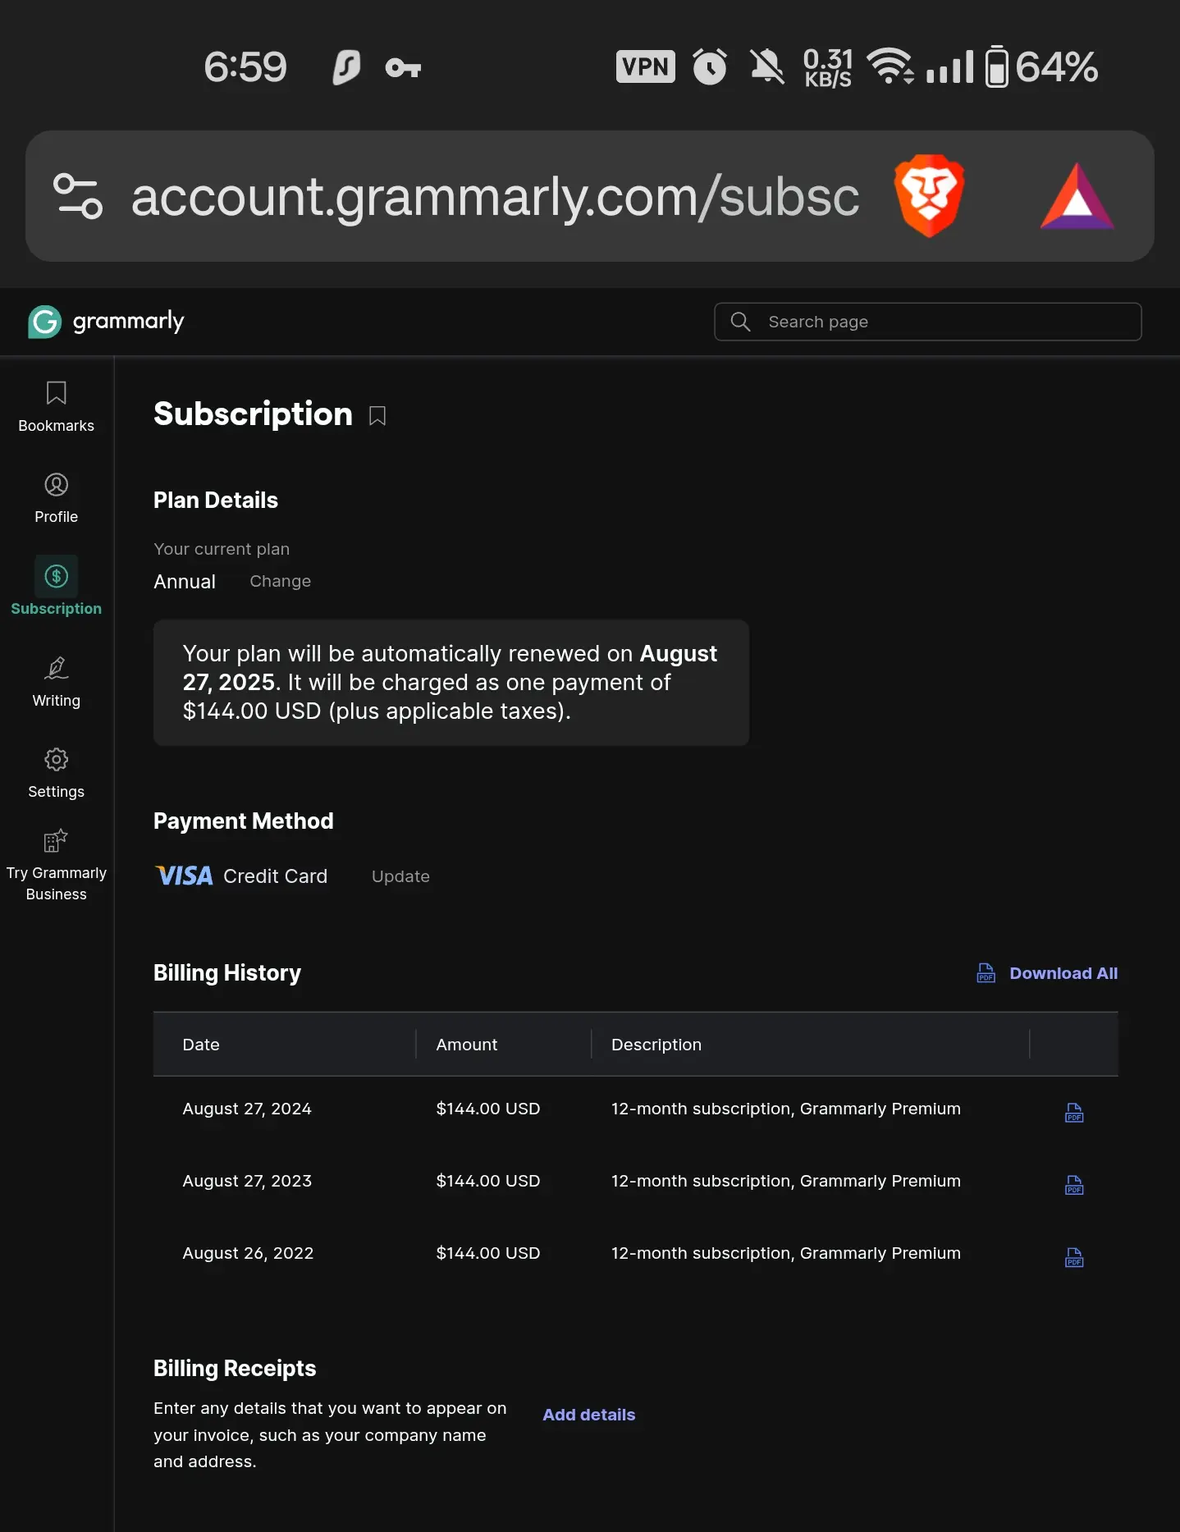Tap the cellular signal bars icon

tap(949, 66)
